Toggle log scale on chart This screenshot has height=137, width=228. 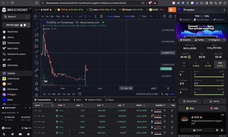pyautogui.click(x=167, y=94)
